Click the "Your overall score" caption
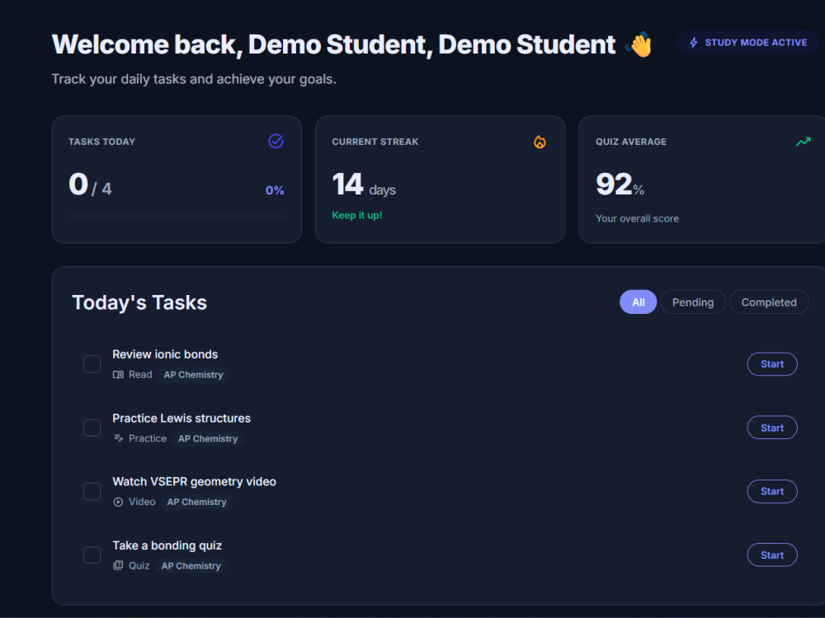 (637, 218)
